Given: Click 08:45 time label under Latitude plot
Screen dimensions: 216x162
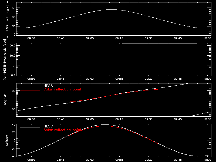Looking at the screenshot, I should tap(60, 160).
